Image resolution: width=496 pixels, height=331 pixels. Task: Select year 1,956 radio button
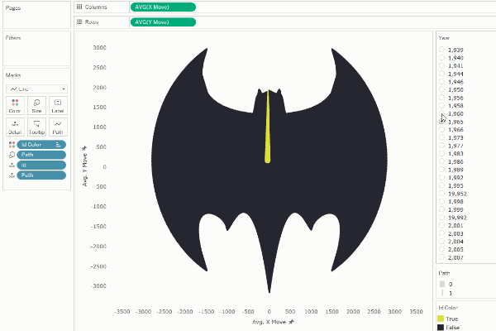pos(442,98)
